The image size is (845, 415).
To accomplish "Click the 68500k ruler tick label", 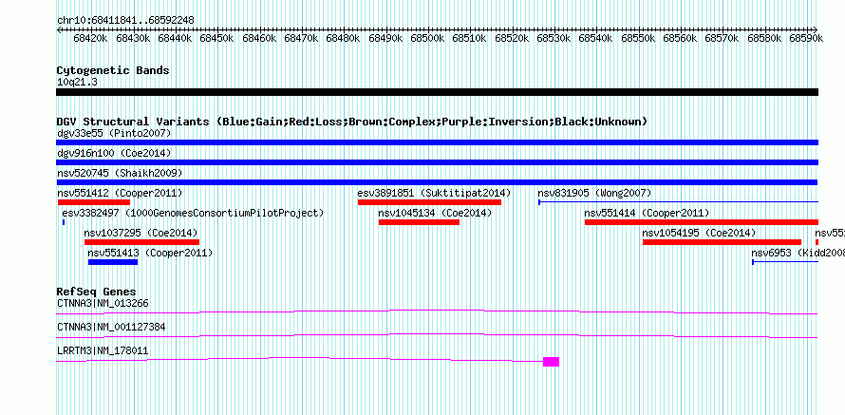I will (x=428, y=38).
